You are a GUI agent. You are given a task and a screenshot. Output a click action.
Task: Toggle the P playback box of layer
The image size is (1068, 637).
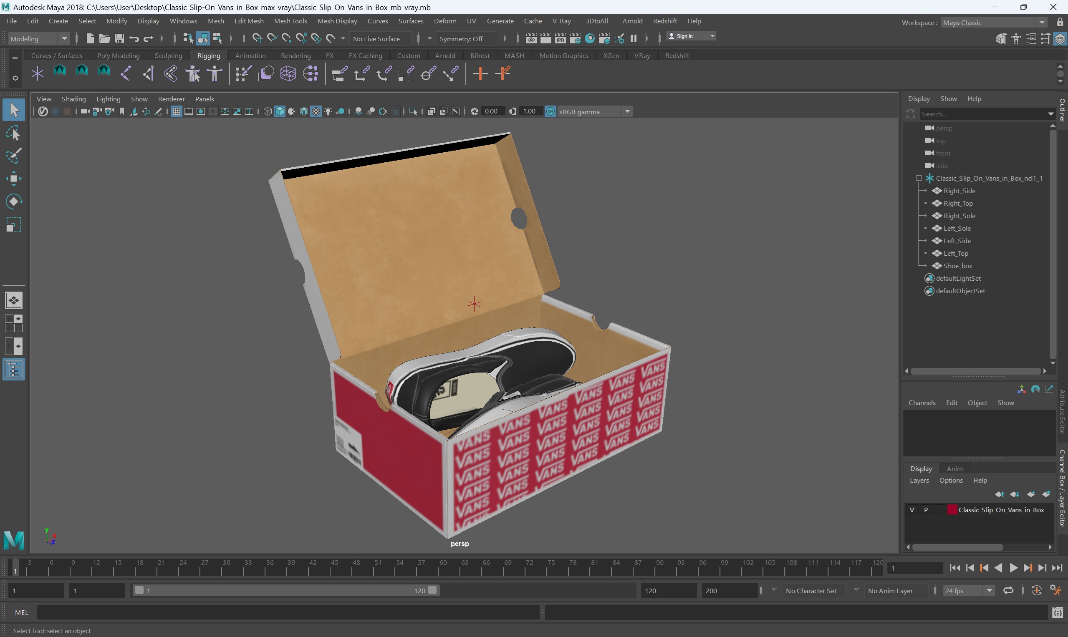click(926, 509)
